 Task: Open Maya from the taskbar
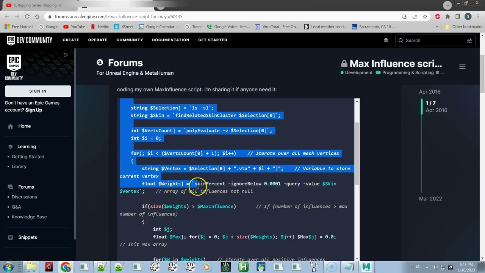tap(366, 267)
